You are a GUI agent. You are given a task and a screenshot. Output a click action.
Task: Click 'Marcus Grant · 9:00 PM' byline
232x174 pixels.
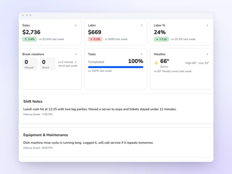[38, 148]
